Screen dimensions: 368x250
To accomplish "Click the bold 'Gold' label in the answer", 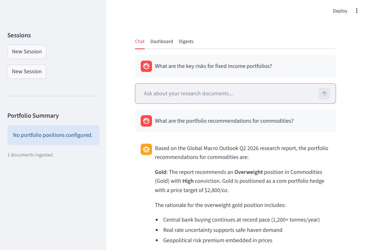I will coord(161,172).
